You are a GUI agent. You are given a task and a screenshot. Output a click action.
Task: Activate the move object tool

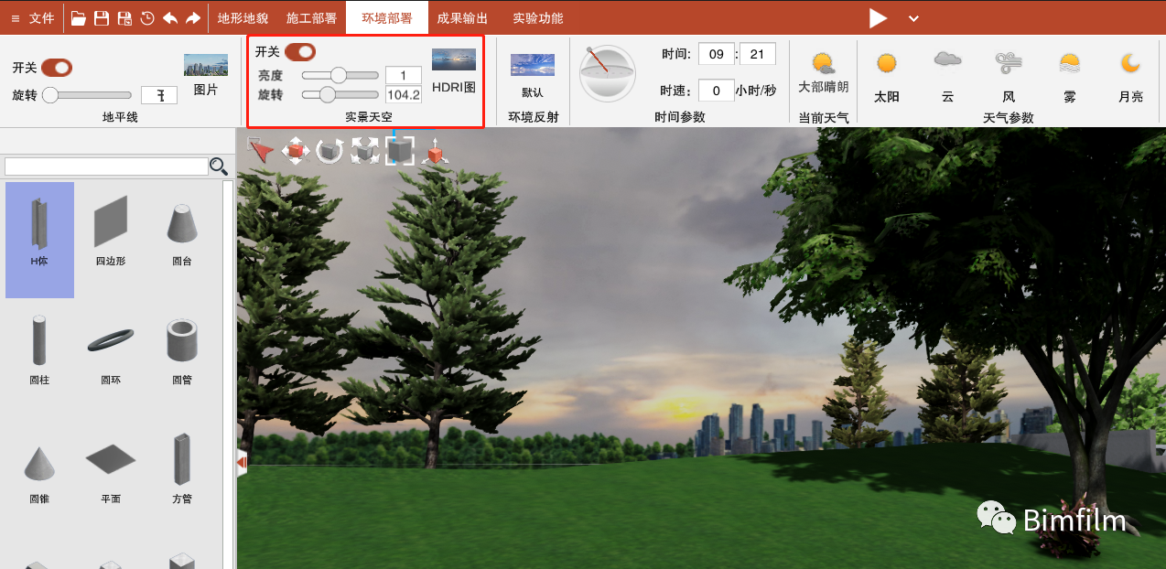[x=296, y=150]
